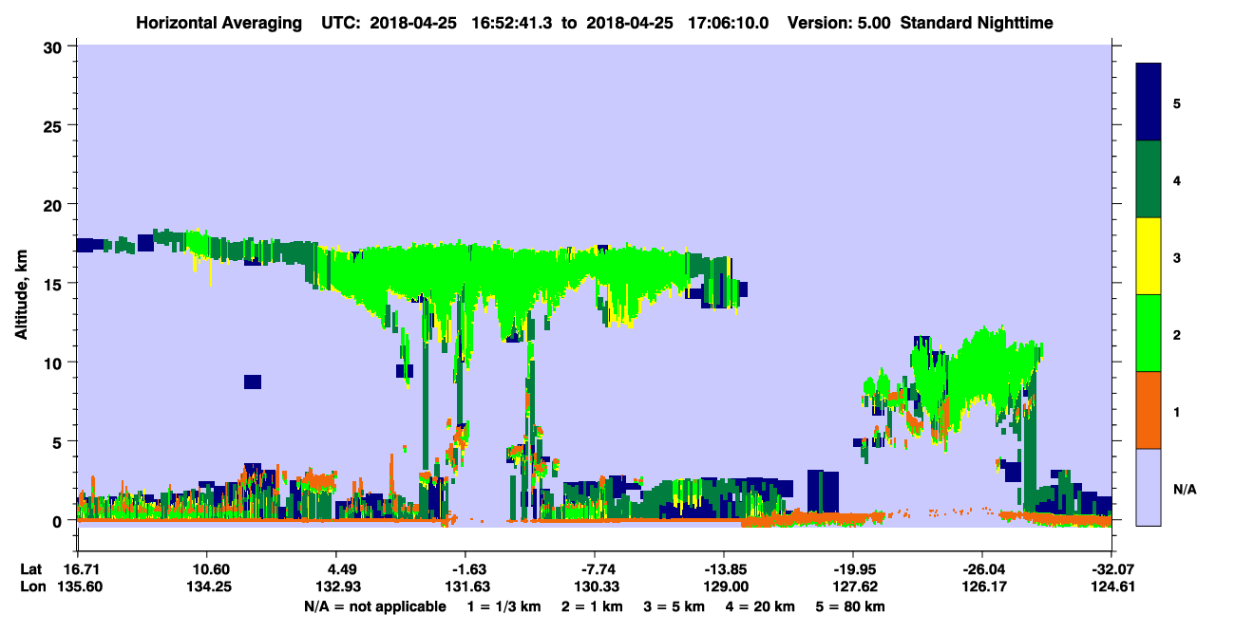The height and width of the screenshot is (633, 1235).
Task: Click the -1.63 latitude tick label
Action: coord(465,568)
